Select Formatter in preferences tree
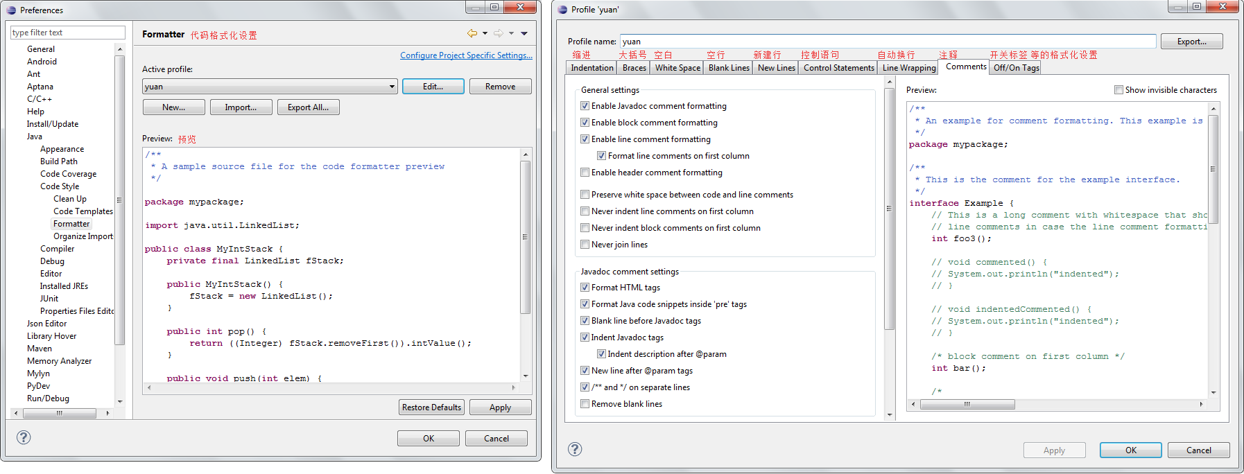The image size is (1244, 474). point(71,224)
